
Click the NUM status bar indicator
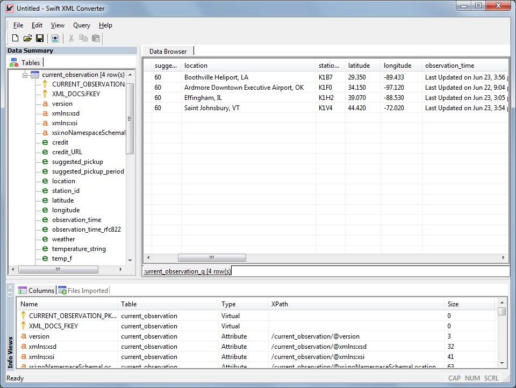click(x=472, y=378)
